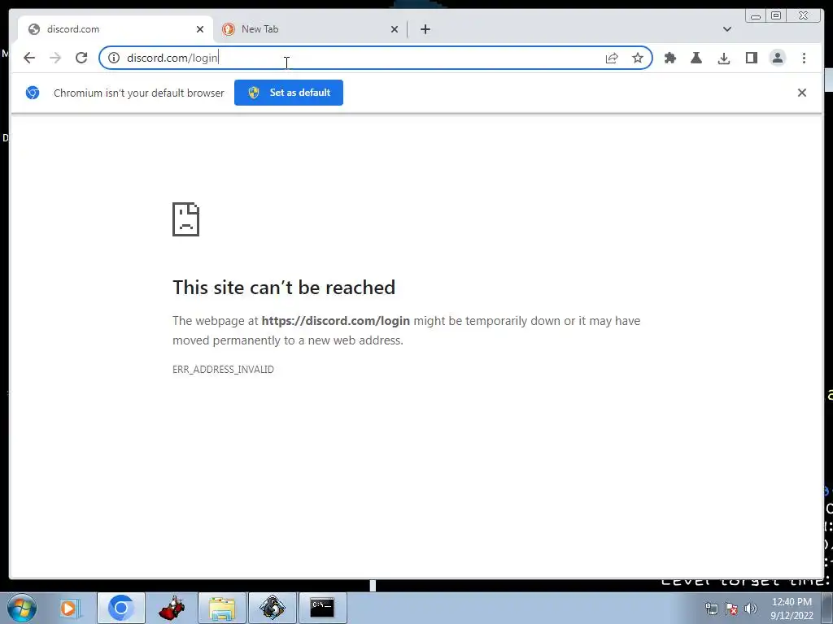Open Action Center flag tray icon

(x=731, y=609)
